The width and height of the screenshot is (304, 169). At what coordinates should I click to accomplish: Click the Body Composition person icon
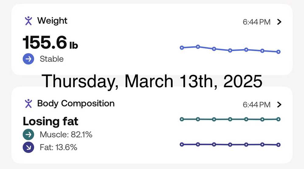click(28, 104)
